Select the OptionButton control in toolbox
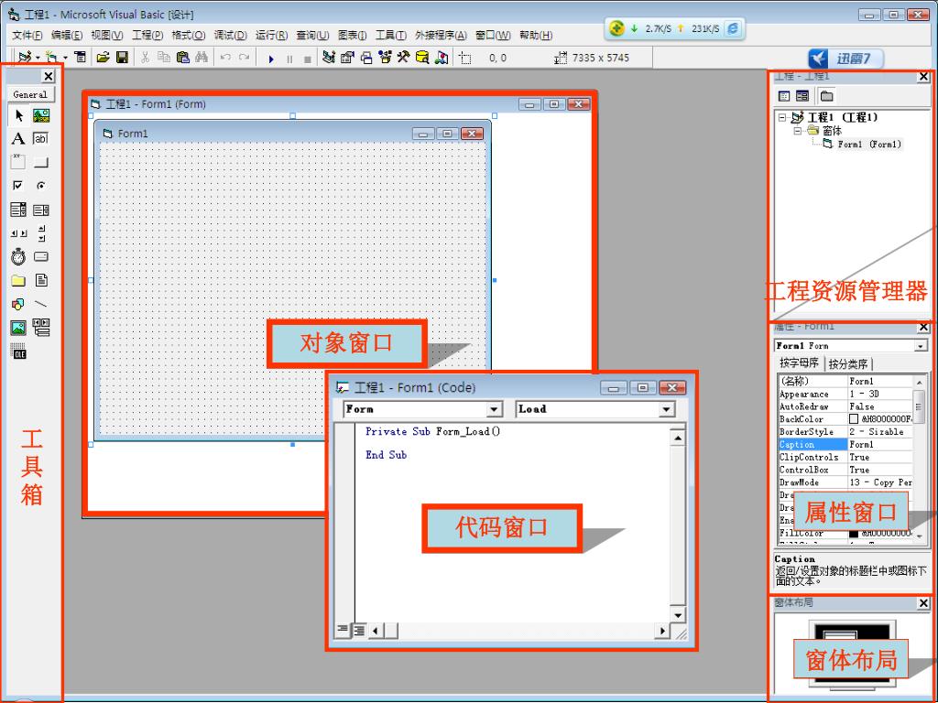This screenshot has height=703, width=938. [x=40, y=186]
